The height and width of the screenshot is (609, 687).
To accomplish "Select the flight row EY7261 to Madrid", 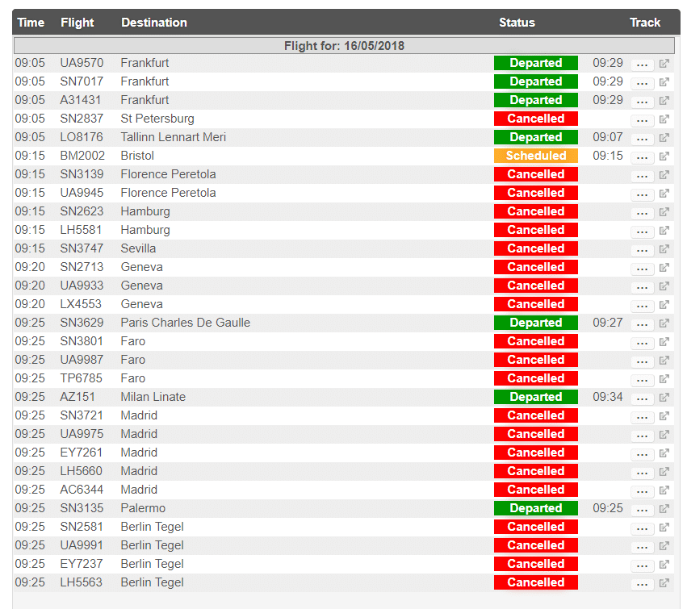I will pos(344,453).
